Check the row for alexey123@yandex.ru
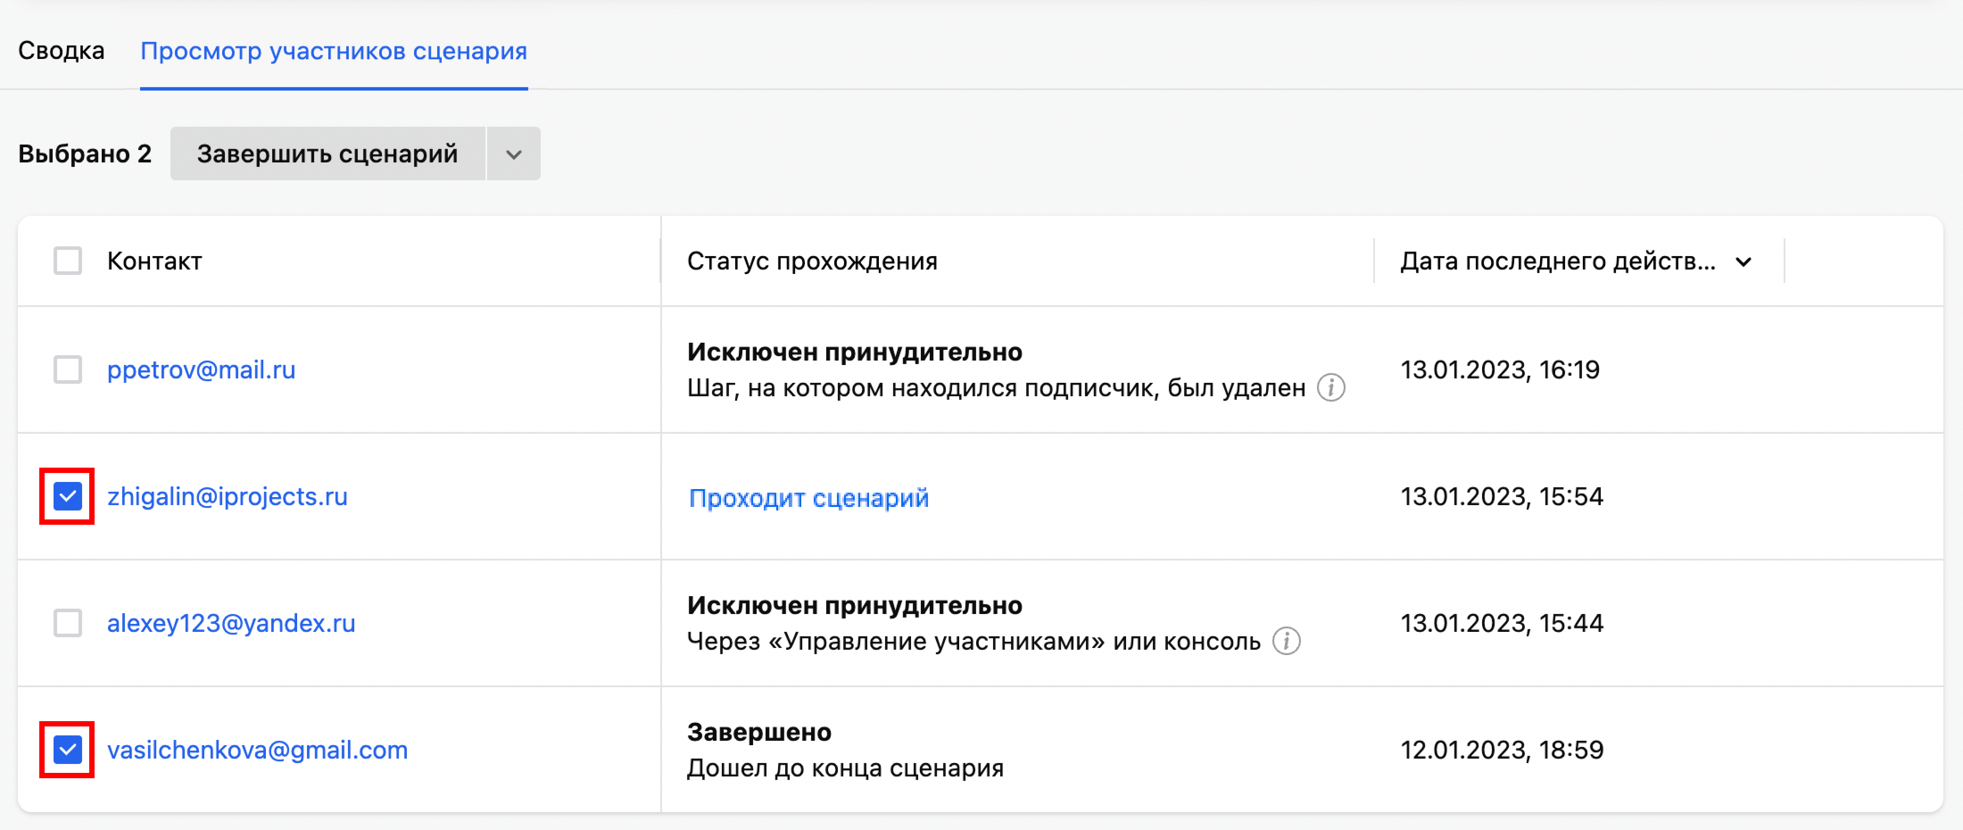This screenshot has height=830, width=1963. click(67, 623)
